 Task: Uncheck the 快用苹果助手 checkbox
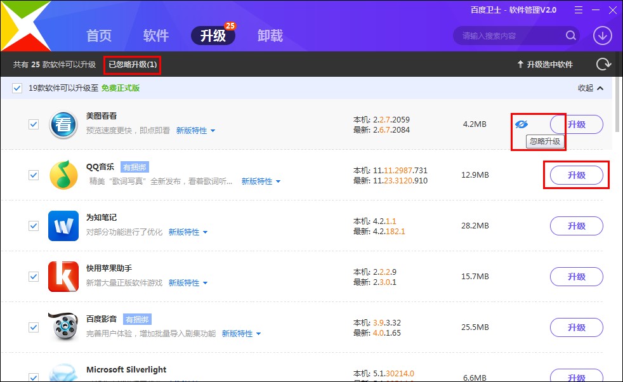point(34,277)
